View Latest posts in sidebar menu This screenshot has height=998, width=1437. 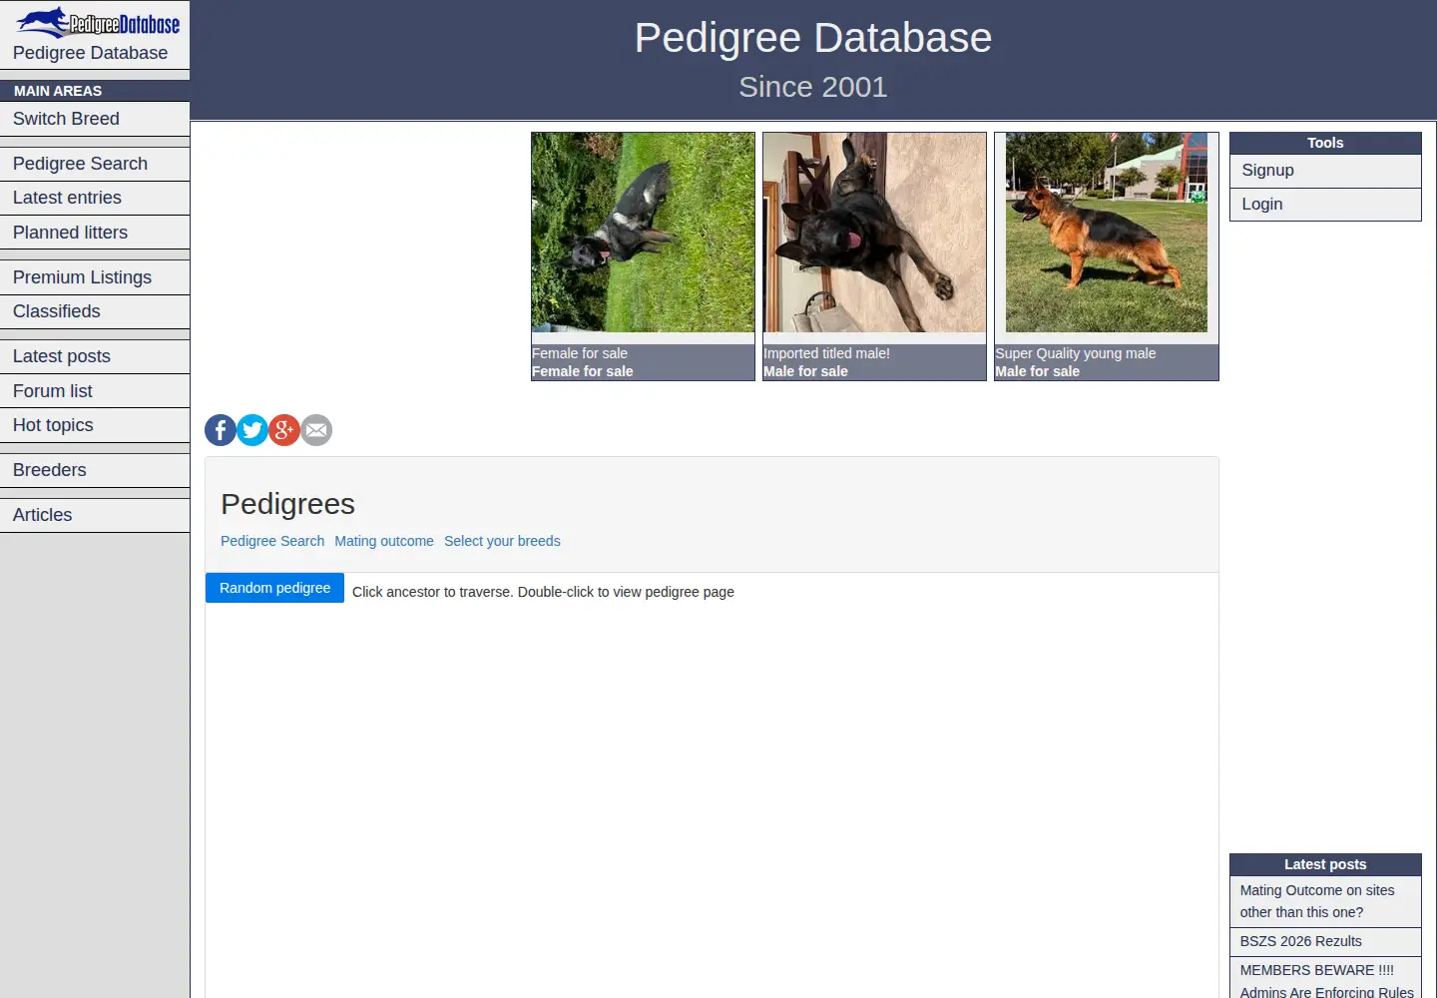95,356
